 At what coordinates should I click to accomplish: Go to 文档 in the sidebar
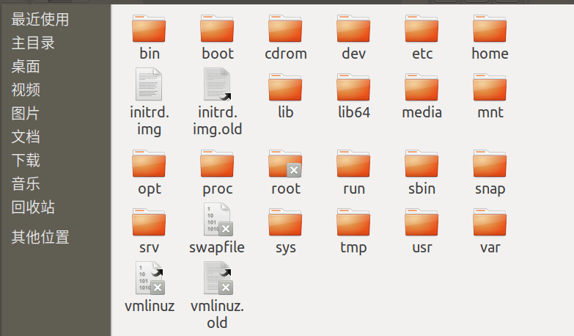click(26, 136)
